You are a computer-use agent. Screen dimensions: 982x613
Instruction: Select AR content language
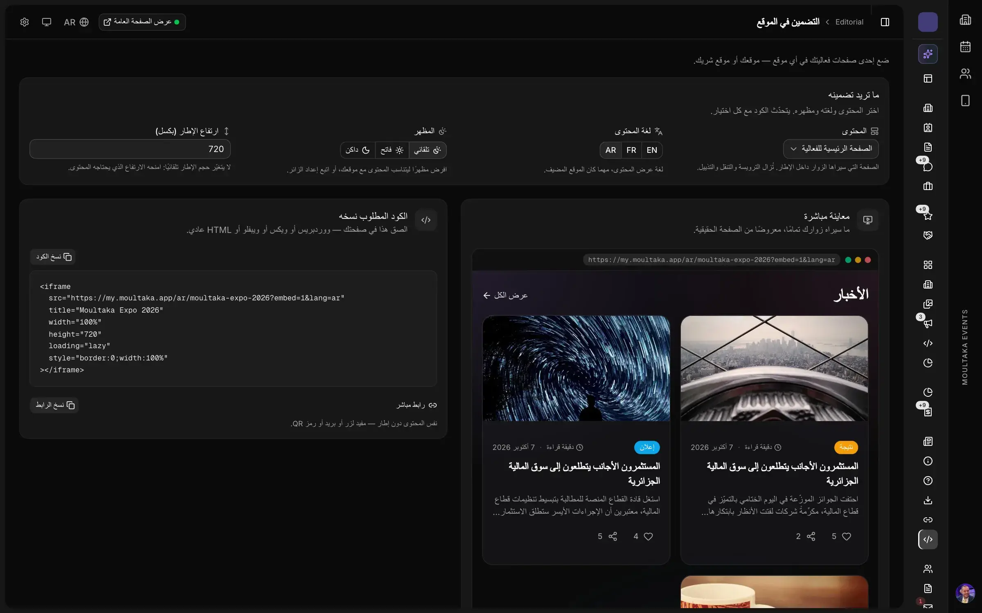point(610,150)
